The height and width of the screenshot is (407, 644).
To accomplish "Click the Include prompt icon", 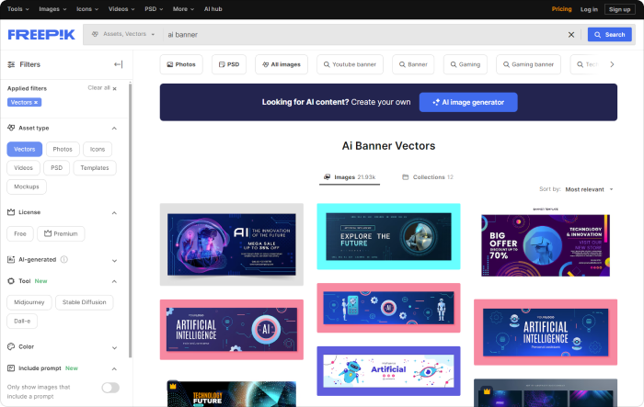I will tap(11, 368).
